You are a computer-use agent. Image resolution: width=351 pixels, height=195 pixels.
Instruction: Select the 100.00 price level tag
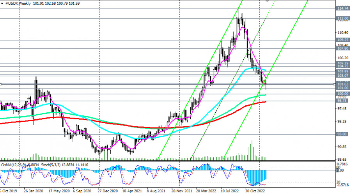point(342,94)
